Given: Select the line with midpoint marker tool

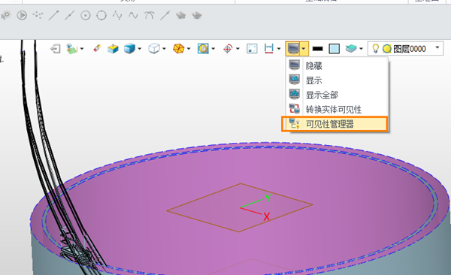Looking at the screenshot, I should 69,15.
